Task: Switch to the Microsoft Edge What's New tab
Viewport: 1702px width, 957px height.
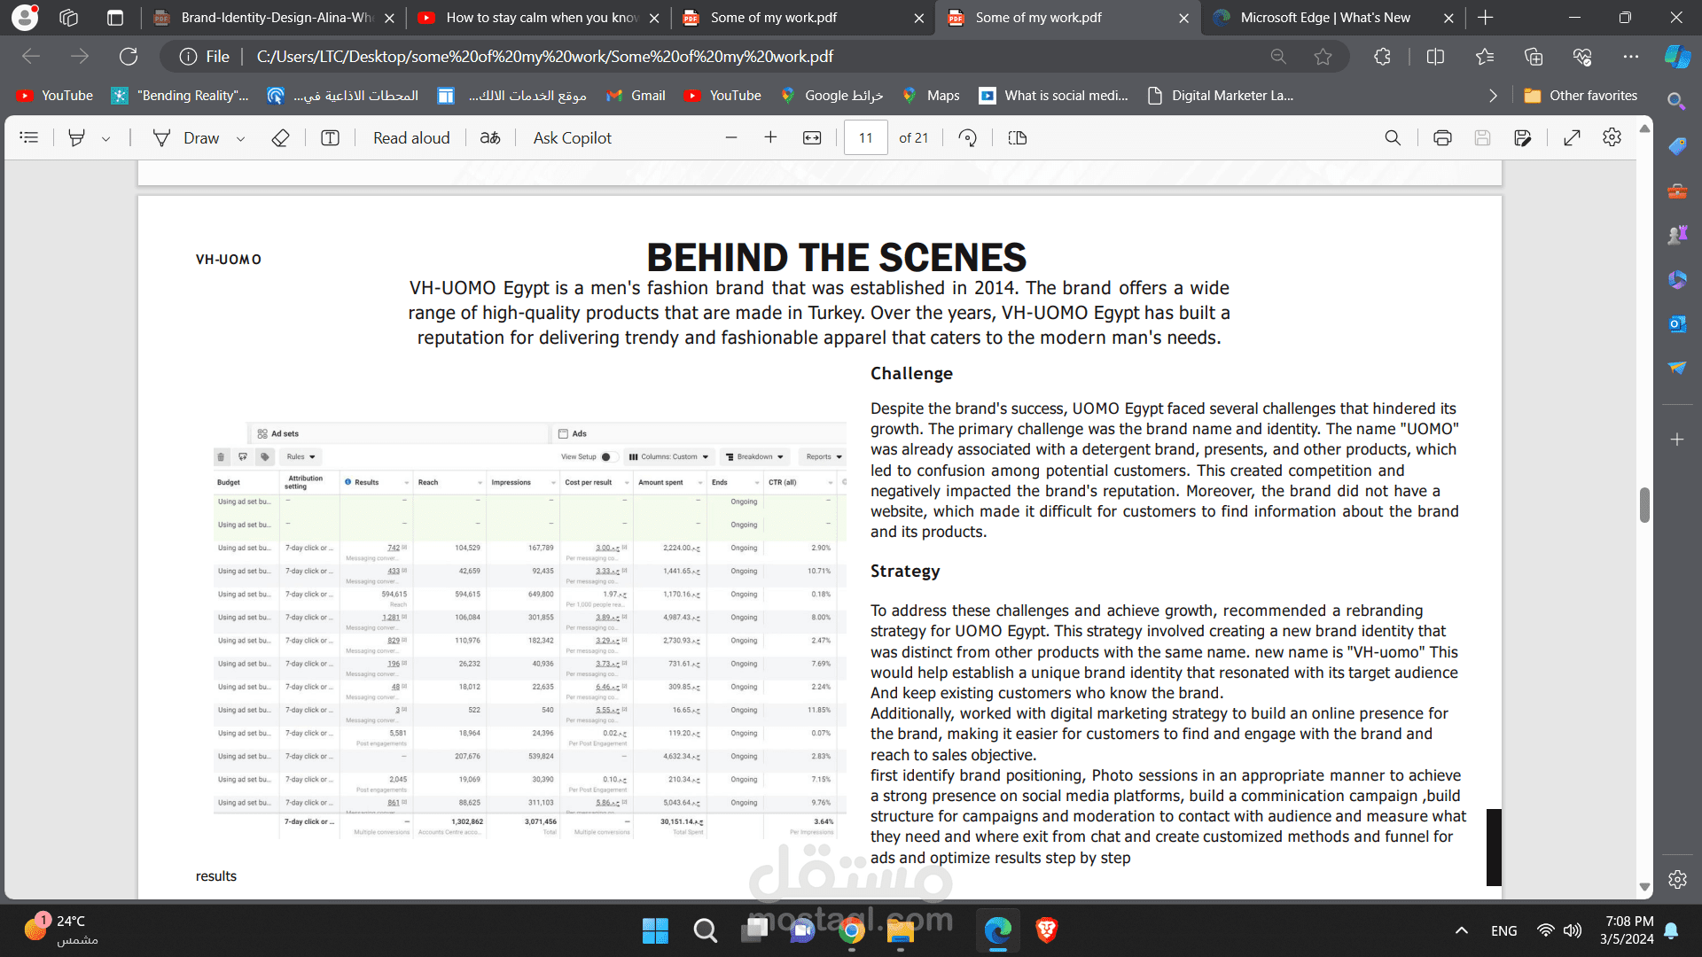Action: 1324,18
